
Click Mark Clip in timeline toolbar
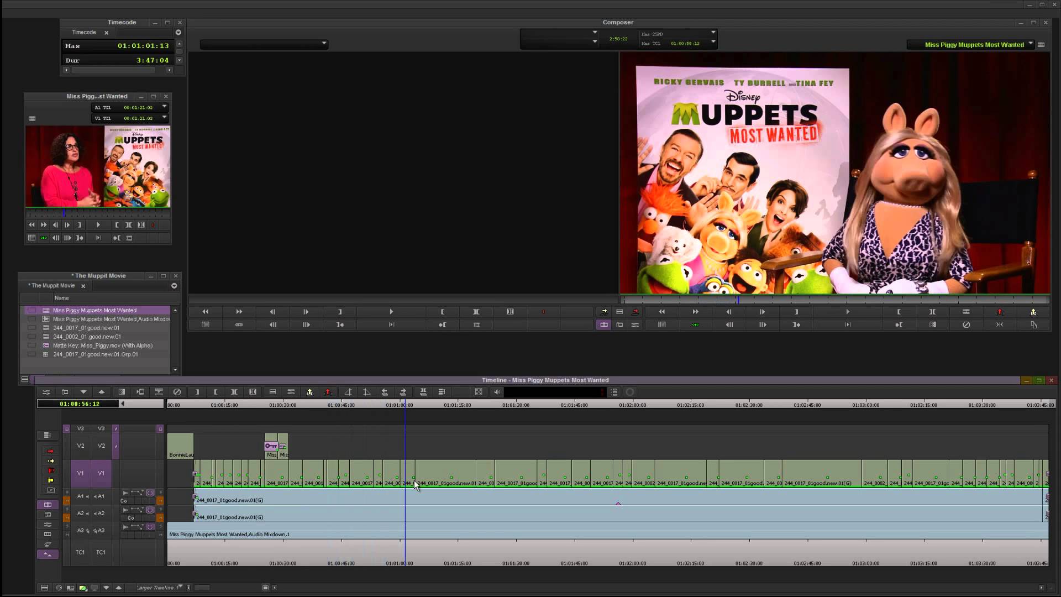[x=234, y=392]
